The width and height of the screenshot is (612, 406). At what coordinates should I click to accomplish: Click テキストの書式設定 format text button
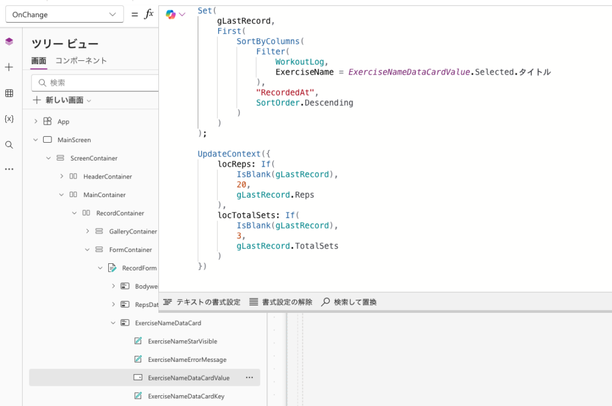[202, 302]
